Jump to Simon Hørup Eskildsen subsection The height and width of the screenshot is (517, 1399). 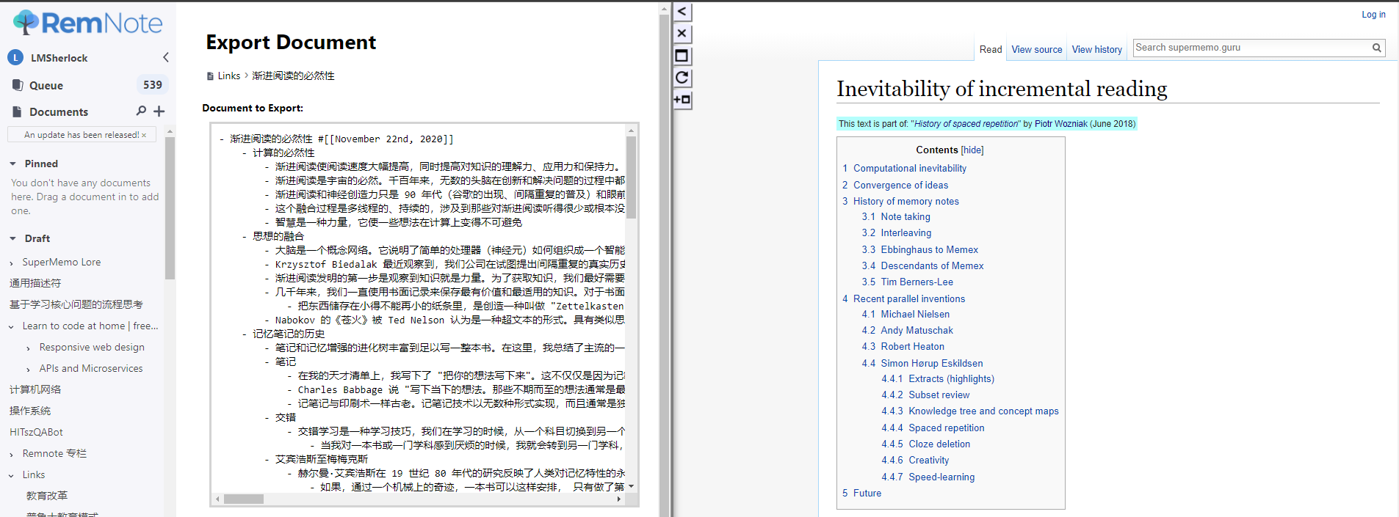(x=931, y=363)
